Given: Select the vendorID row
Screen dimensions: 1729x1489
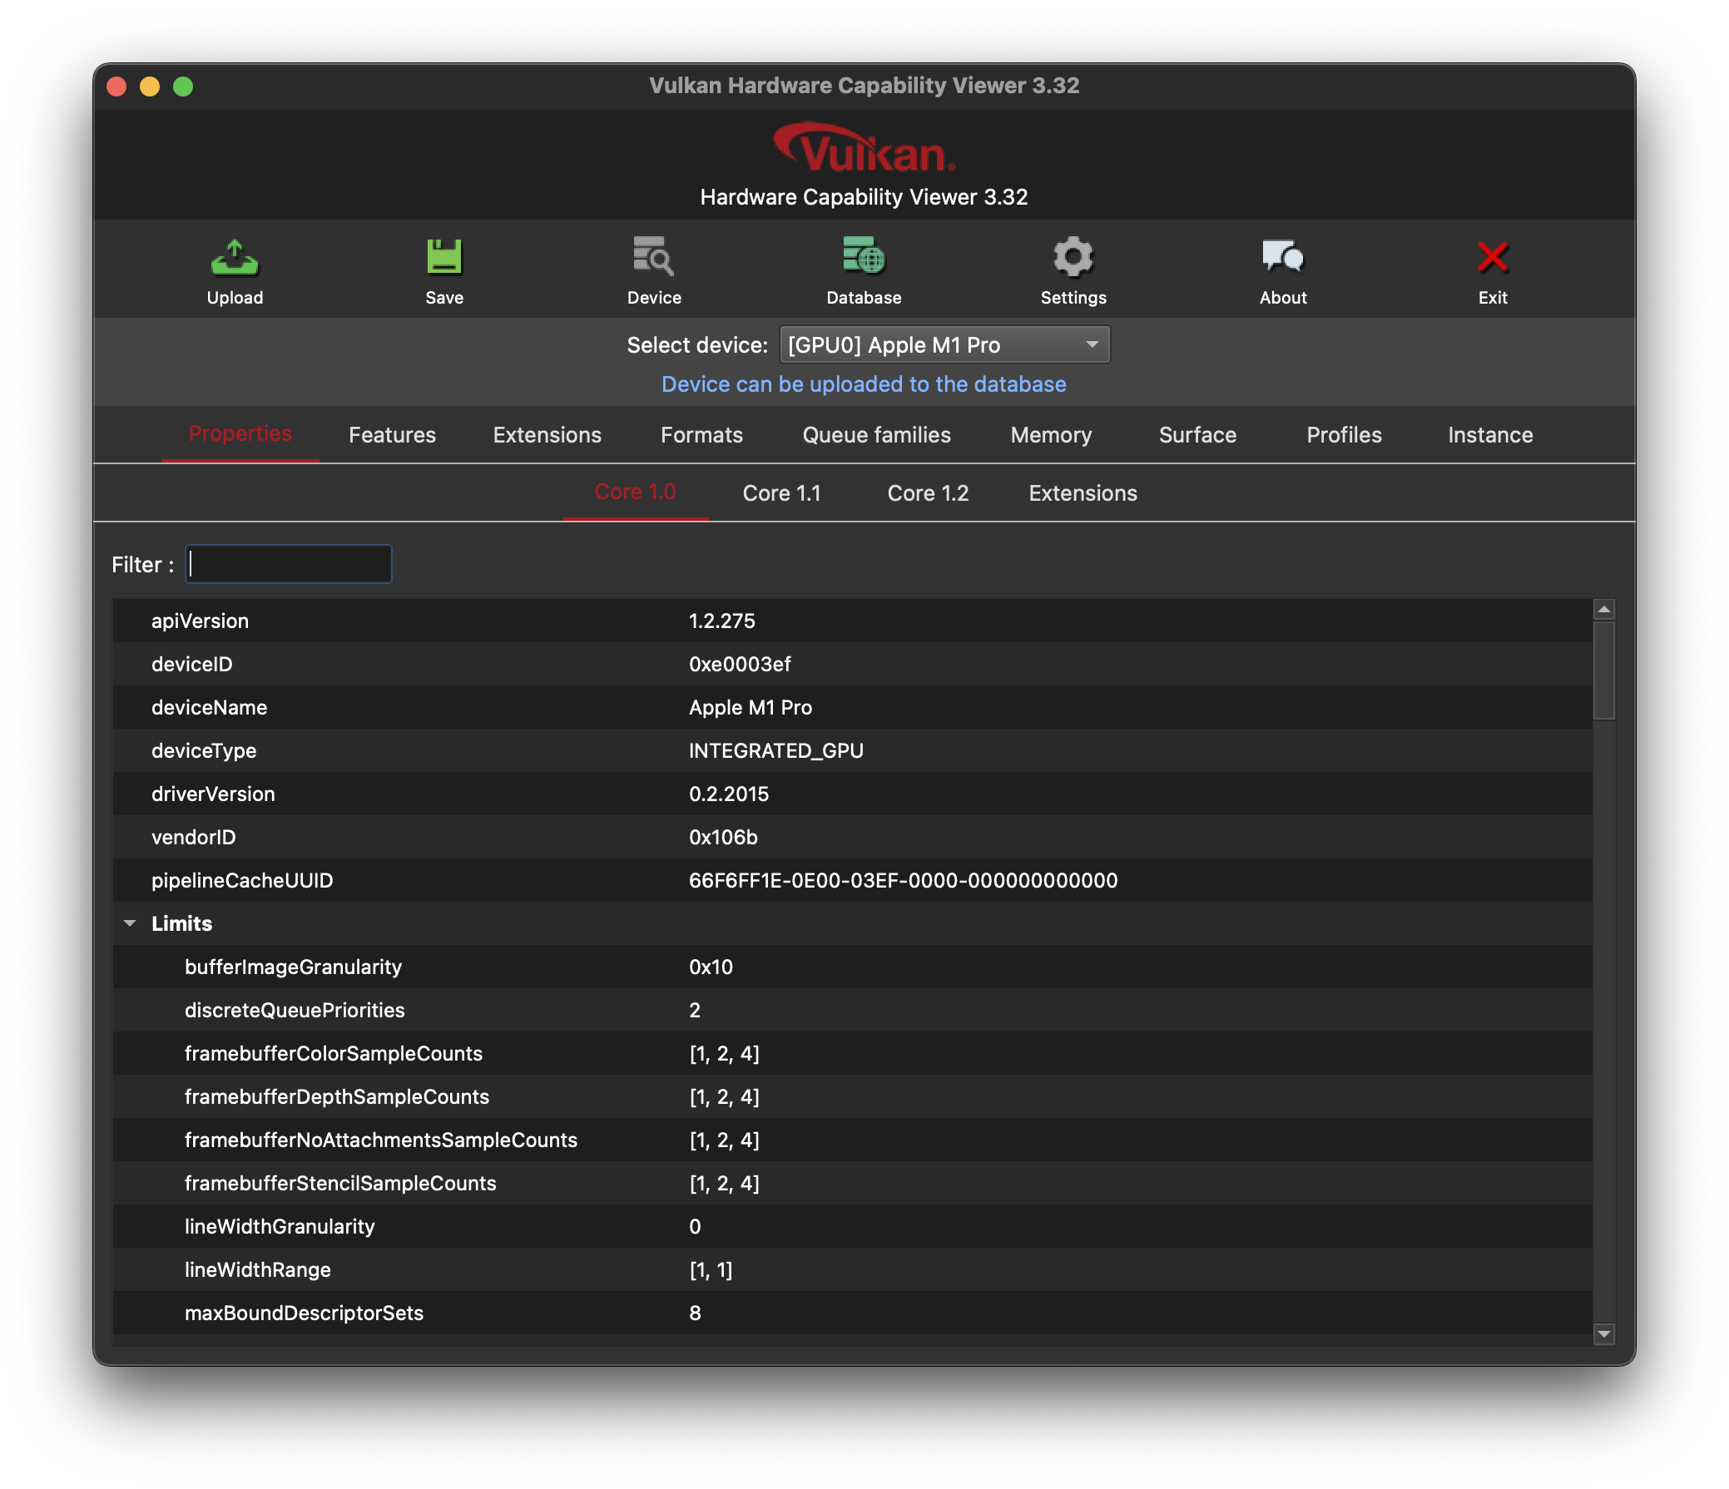Looking at the screenshot, I should point(852,837).
